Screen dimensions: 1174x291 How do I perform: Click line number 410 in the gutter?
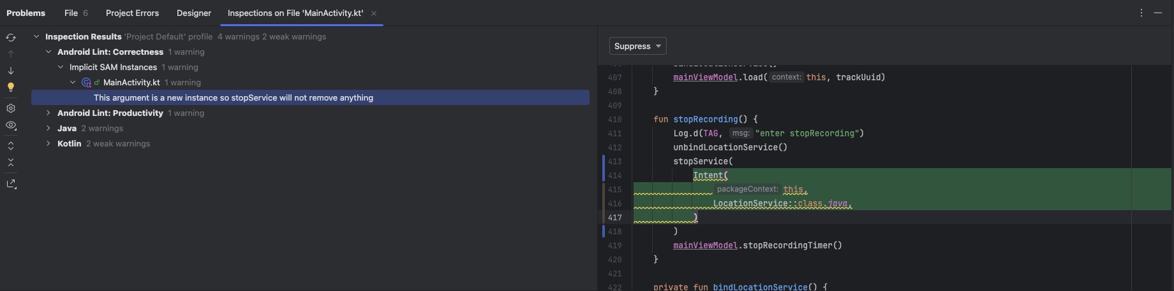click(x=614, y=120)
